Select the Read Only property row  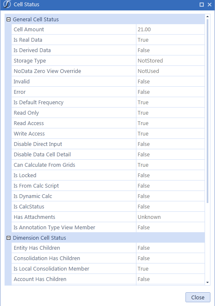click(108, 113)
